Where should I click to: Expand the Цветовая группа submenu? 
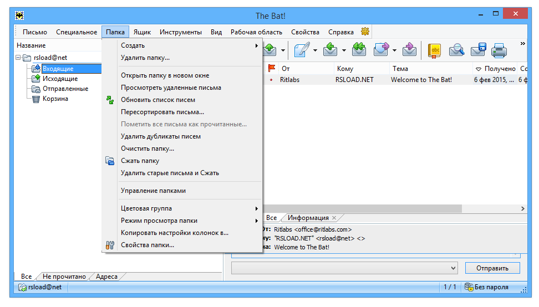182,208
